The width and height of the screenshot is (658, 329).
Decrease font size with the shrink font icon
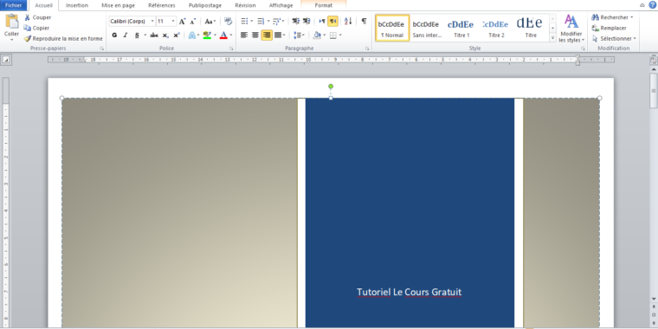pos(192,22)
